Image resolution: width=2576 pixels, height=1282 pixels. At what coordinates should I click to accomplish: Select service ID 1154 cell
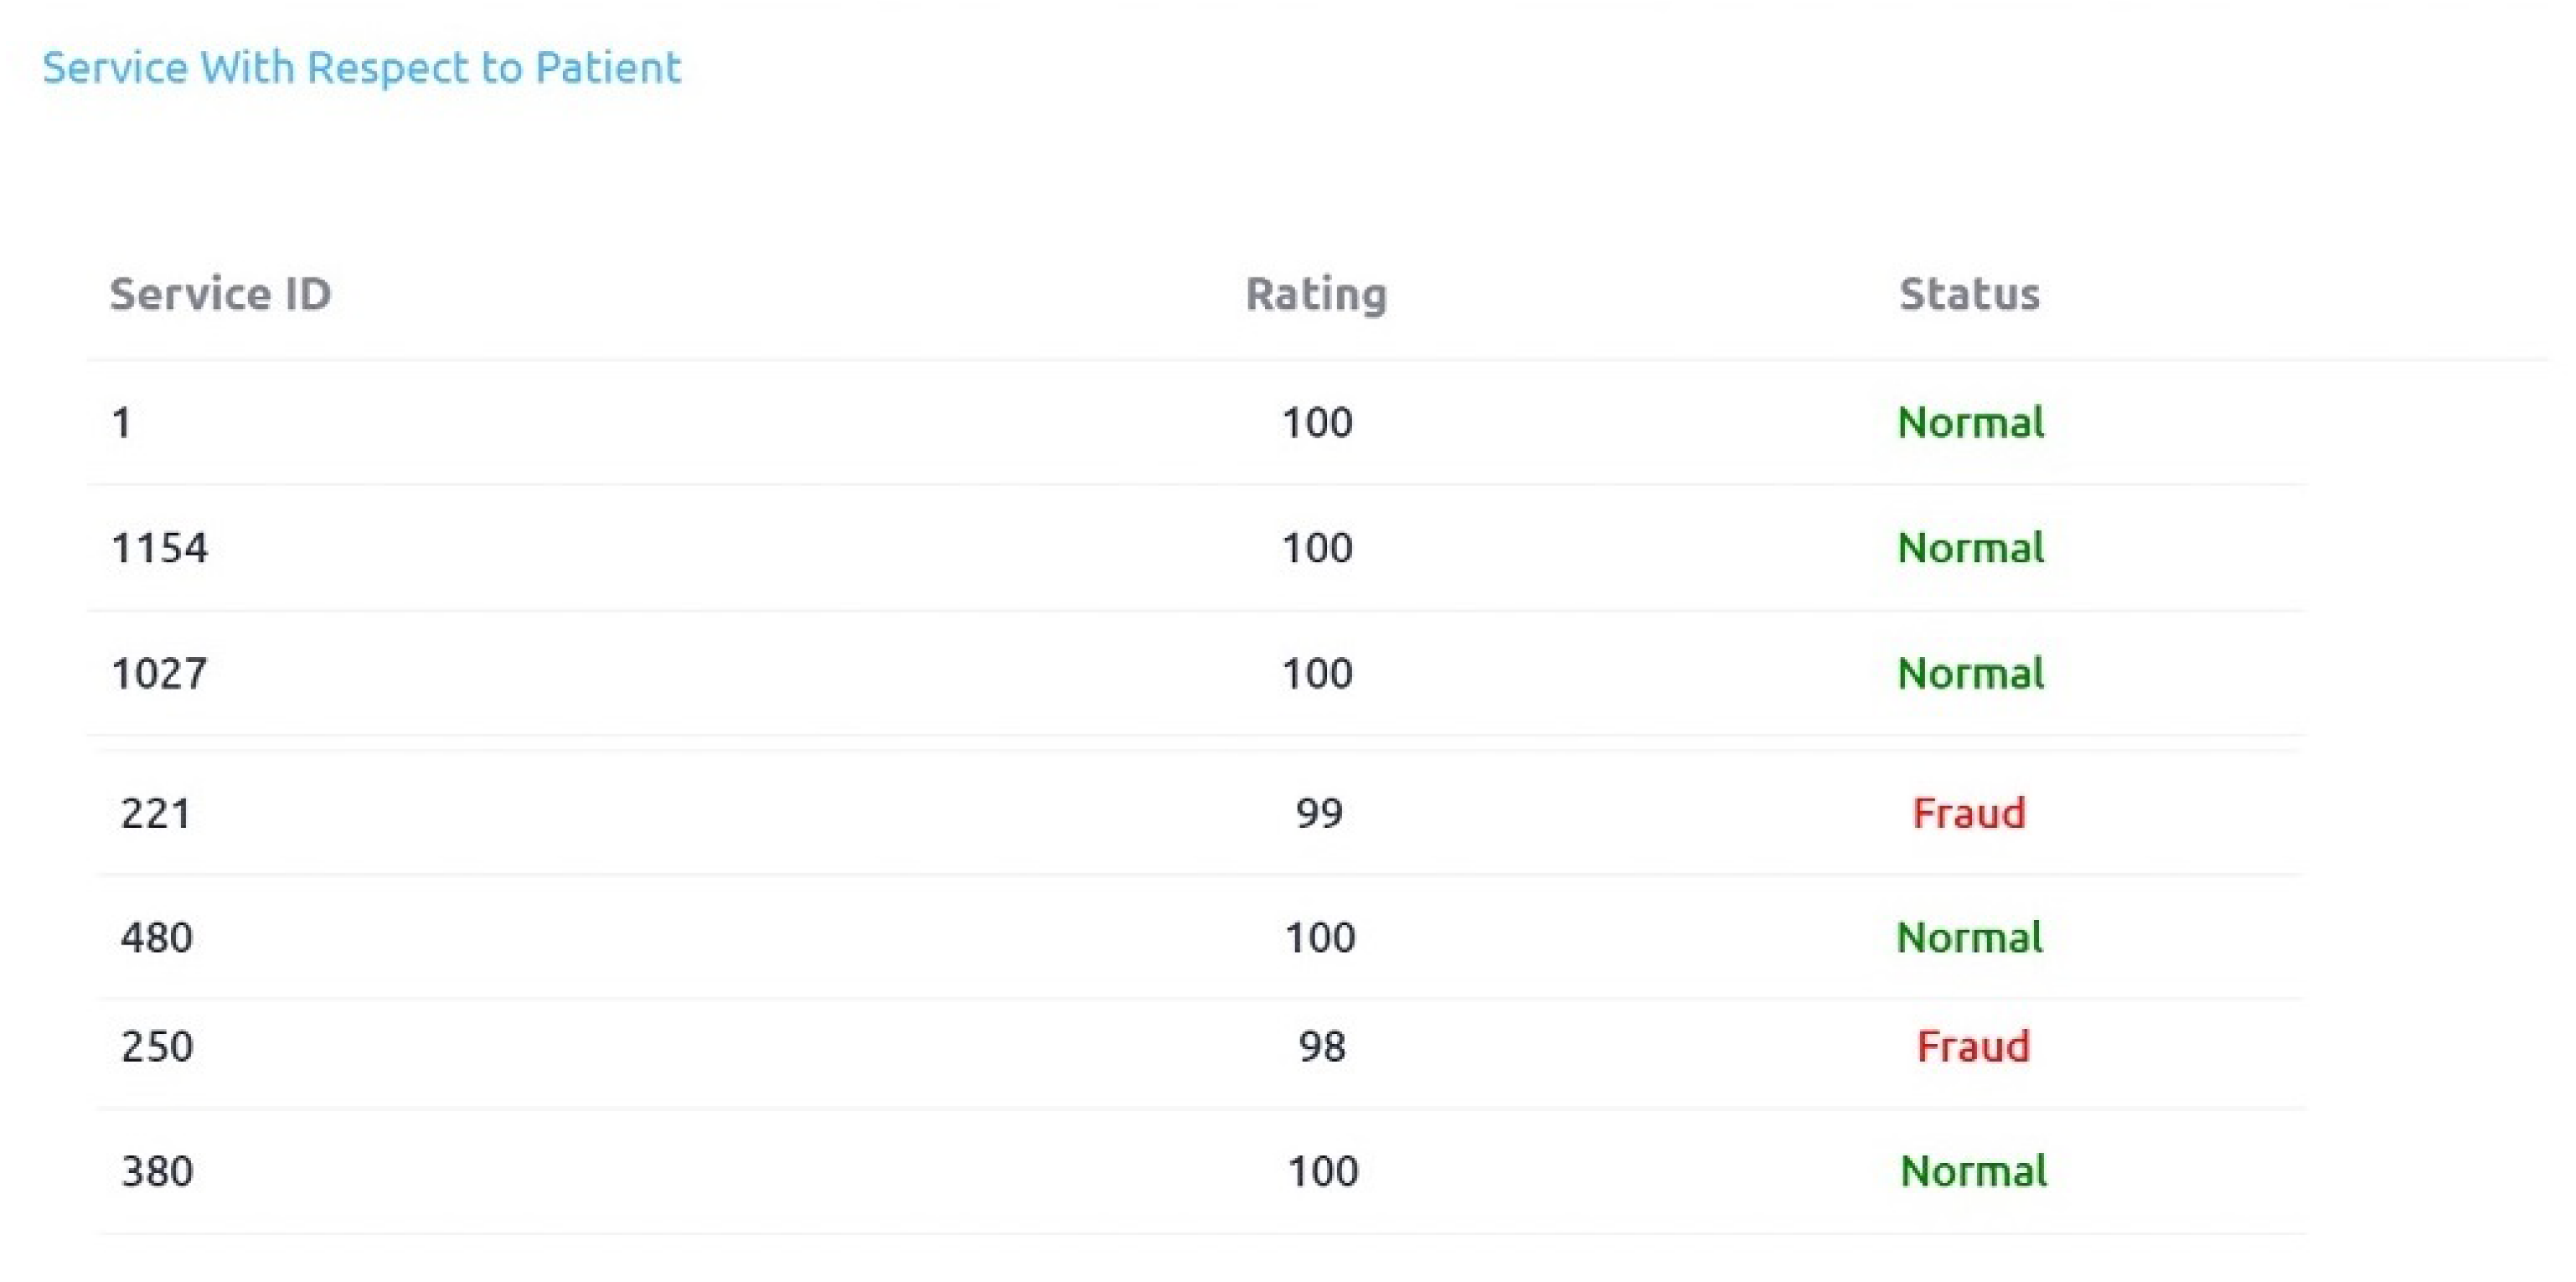tap(160, 548)
